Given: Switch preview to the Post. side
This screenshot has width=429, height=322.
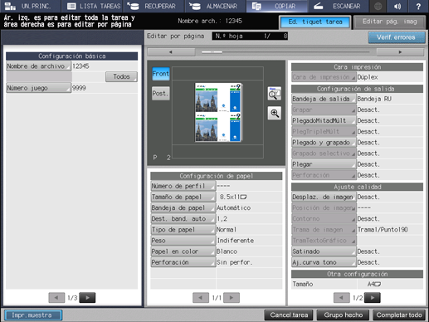Looking at the screenshot, I should tap(161, 94).
